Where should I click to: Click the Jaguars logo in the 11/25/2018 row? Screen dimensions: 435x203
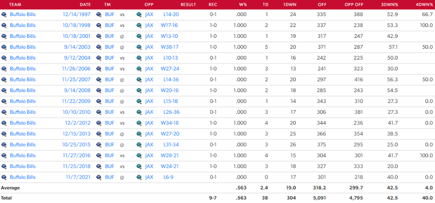click(139, 166)
